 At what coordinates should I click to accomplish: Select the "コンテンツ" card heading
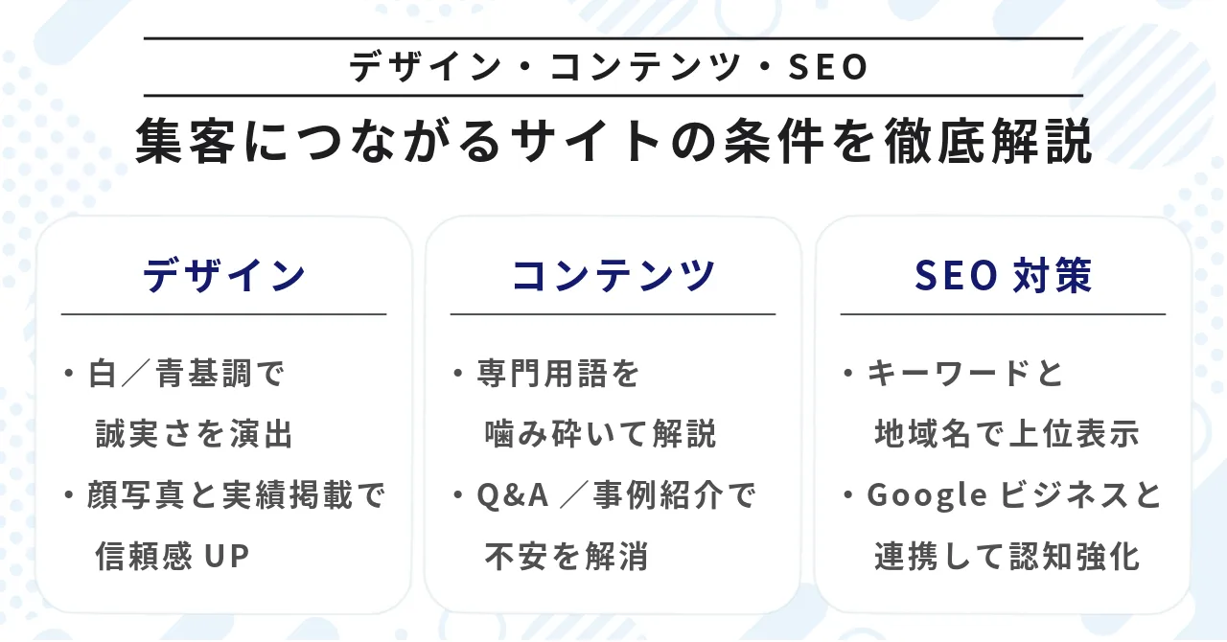coord(613,276)
